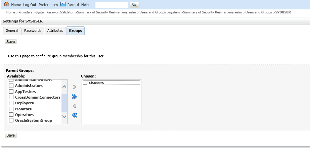This screenshot has height=158, width=310.
Task: Click the magnifier search button
Action: click(135, 5)
